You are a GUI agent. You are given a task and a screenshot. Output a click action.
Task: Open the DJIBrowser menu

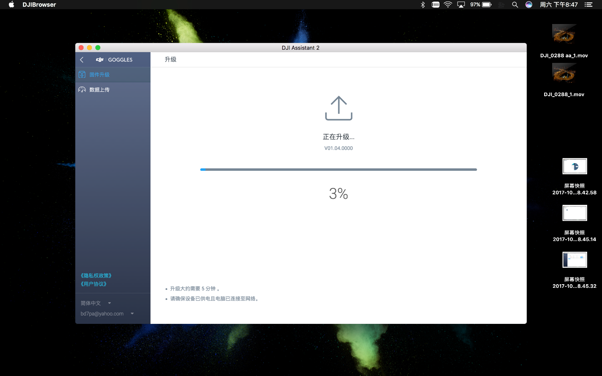[x=39, y=4]
